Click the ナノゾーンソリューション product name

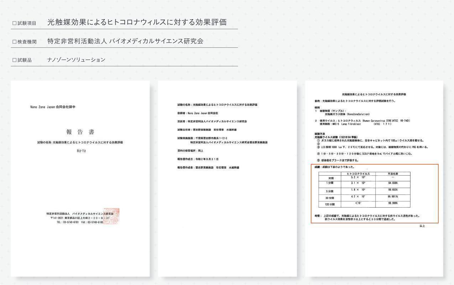tap(76, 59)
